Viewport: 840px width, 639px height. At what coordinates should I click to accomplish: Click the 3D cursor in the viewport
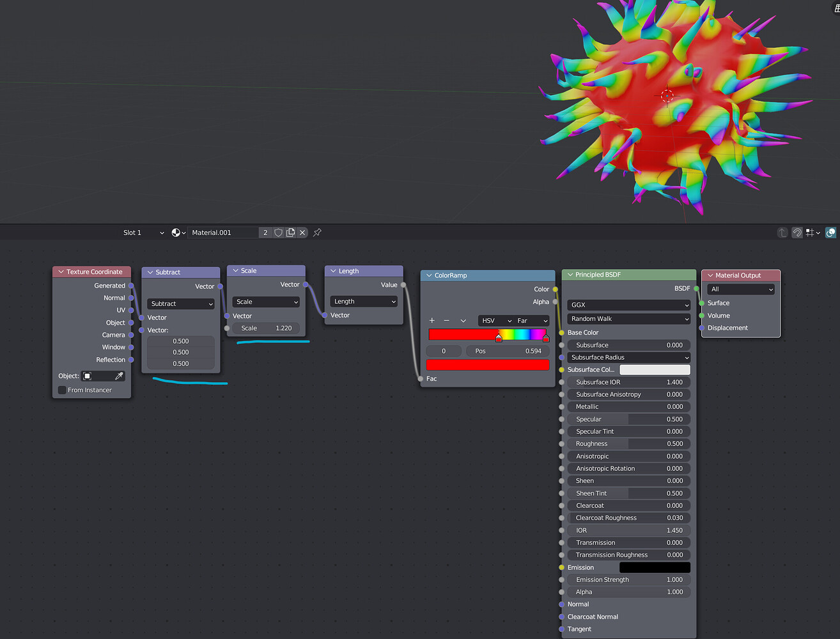coord(667,96)
